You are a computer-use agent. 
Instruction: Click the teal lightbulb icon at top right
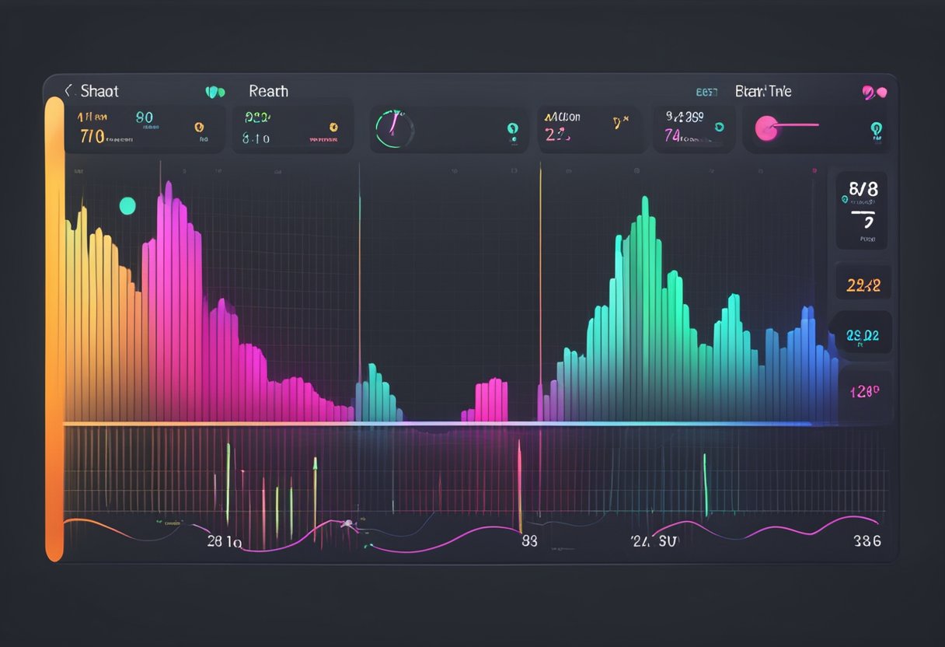coord(877,128)
